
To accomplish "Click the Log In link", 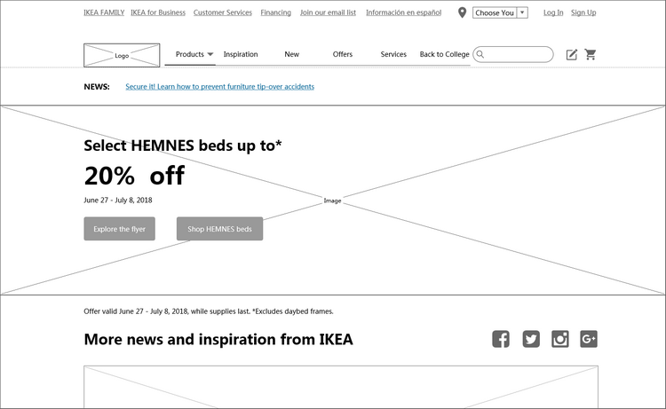I will coord(553,12).
